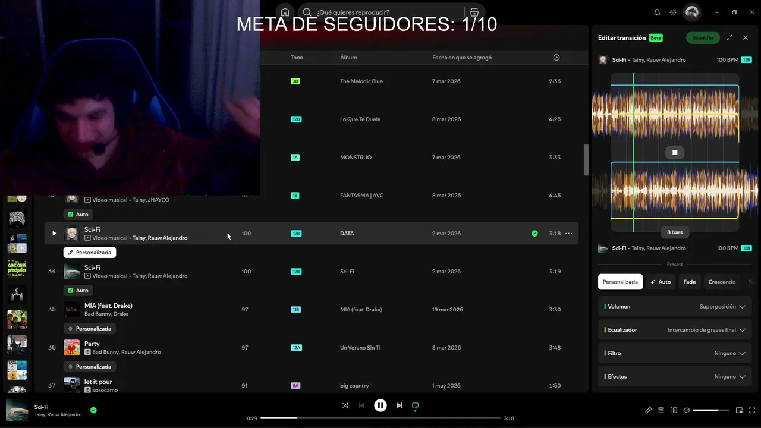The image size is (761, 428).
Task: Open the Auto transition below track 34
Action: click(78, 291)
